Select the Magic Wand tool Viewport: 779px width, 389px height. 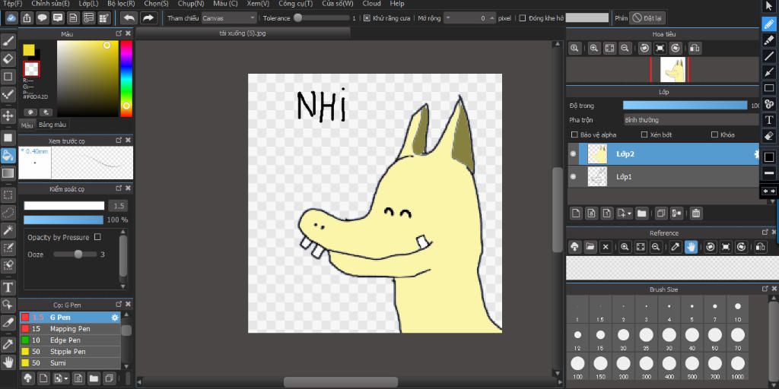click(x=8, y=229)
